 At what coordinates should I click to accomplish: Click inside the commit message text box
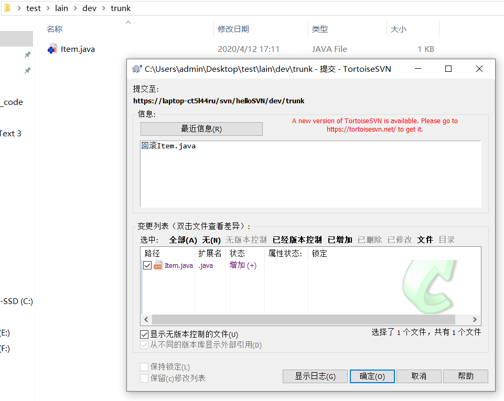pyautogui.click(x=310, y=174)
